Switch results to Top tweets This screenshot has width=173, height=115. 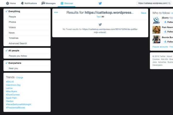point(98,17)
